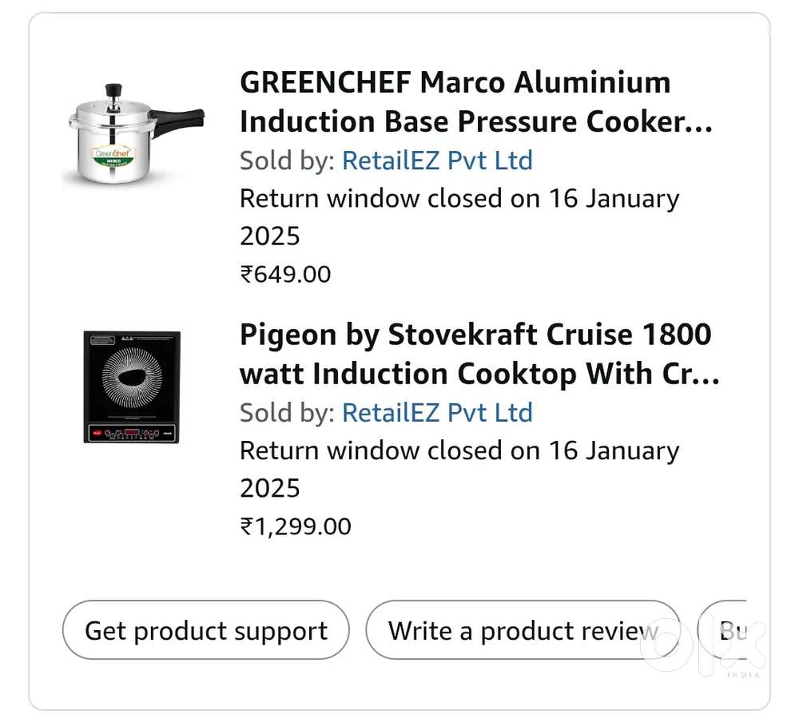Click 'Sold by:' label under the GREENCHEF item
This screenshot has width=799, height=722.
[287, 161]
